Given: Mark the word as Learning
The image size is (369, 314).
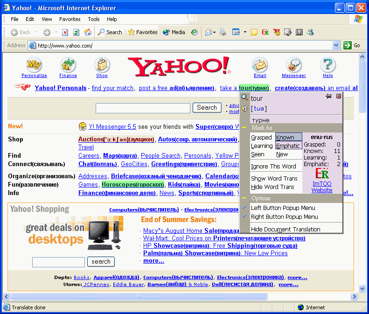Looking at the screenshot, I should click(262, 146).
